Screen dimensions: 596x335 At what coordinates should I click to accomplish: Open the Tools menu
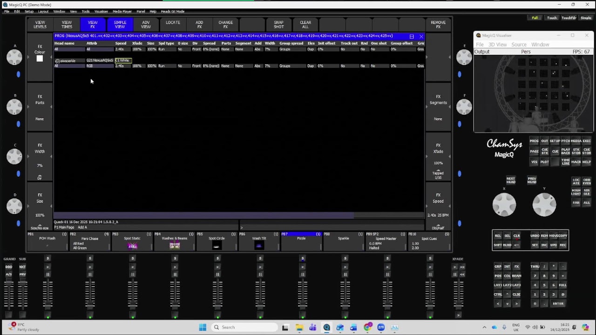[x=86, y=11]
